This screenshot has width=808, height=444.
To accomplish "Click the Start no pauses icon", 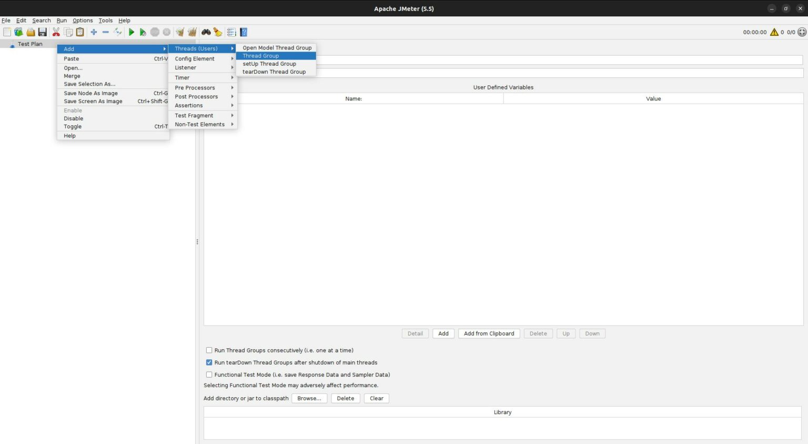I will tap(143, 32).
